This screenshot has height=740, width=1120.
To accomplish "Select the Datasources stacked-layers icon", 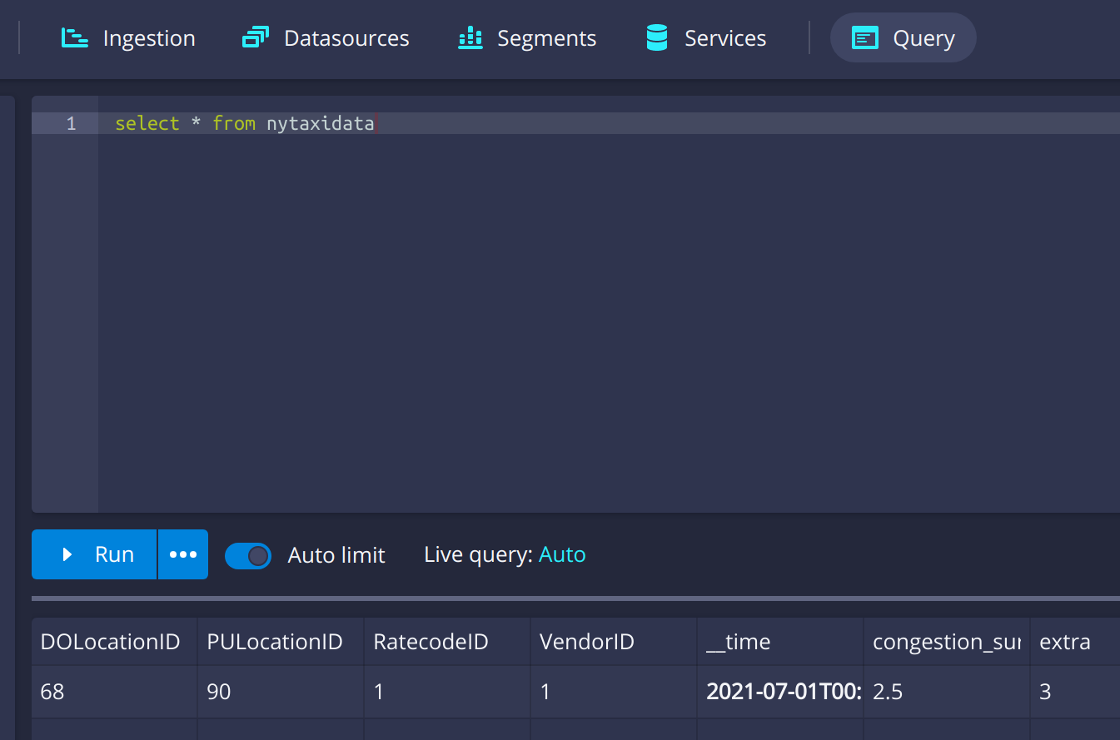I will [x=255, y=37].
